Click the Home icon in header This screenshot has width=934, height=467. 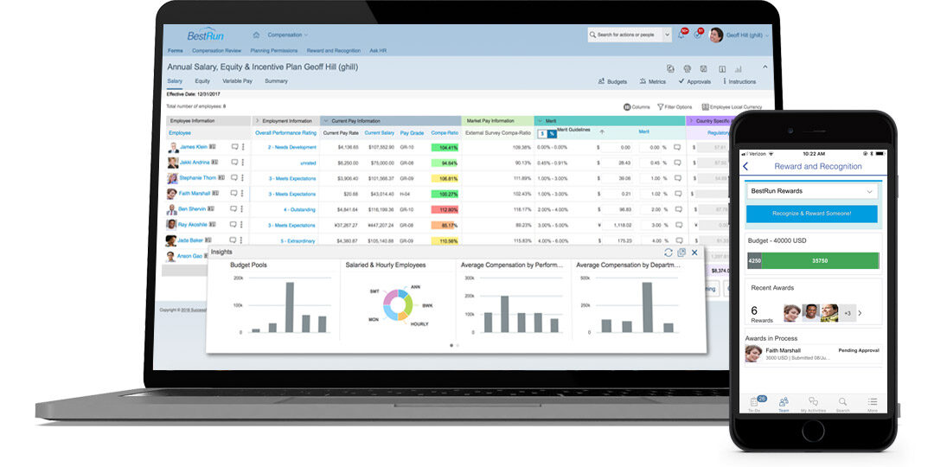coord(256,35)
